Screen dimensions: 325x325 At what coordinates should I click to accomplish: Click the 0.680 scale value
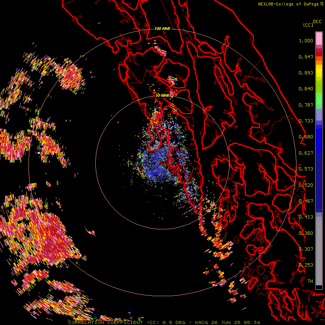[306, 137]
